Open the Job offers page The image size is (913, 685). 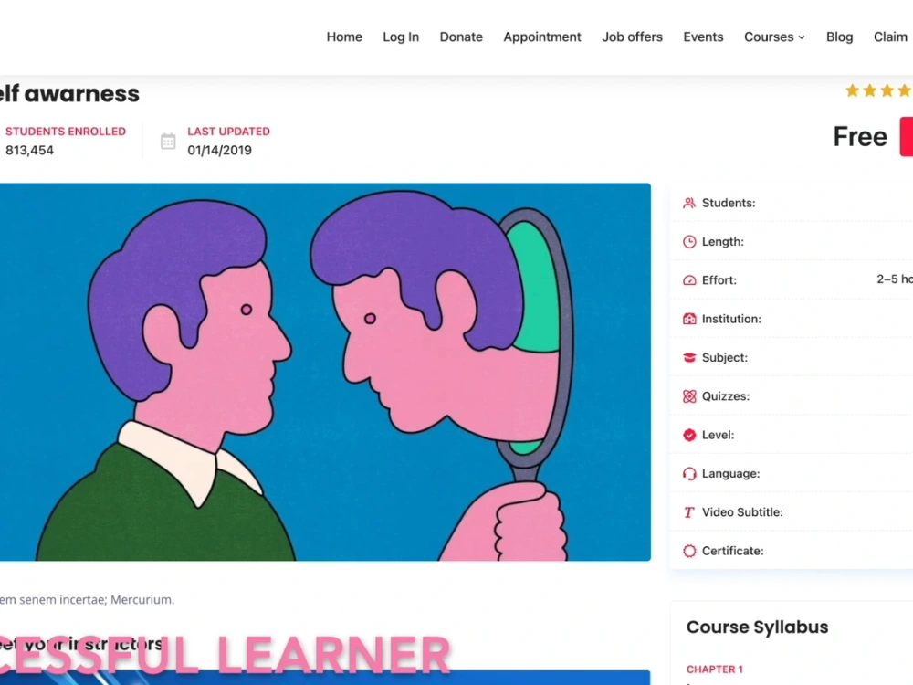point(633,37)
